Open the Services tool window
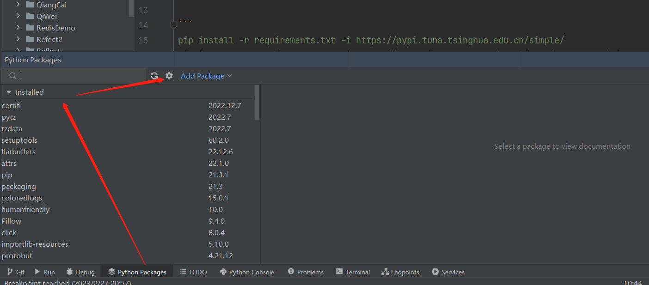 (x=448, y=272)
